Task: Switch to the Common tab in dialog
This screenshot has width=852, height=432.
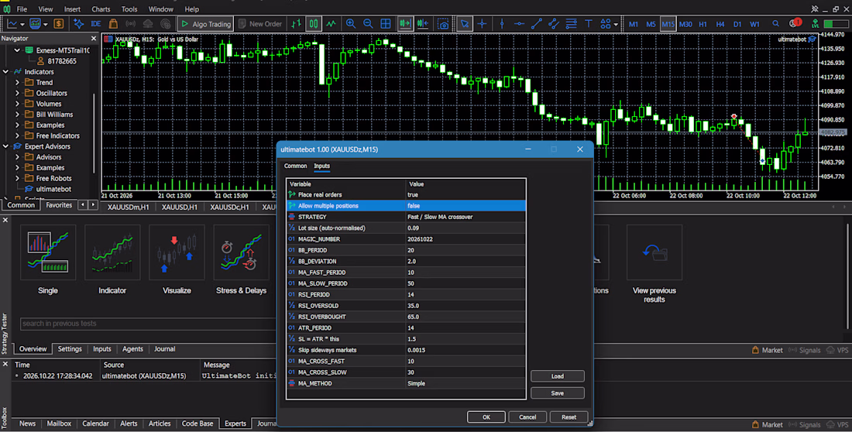Action: (296, 166)
